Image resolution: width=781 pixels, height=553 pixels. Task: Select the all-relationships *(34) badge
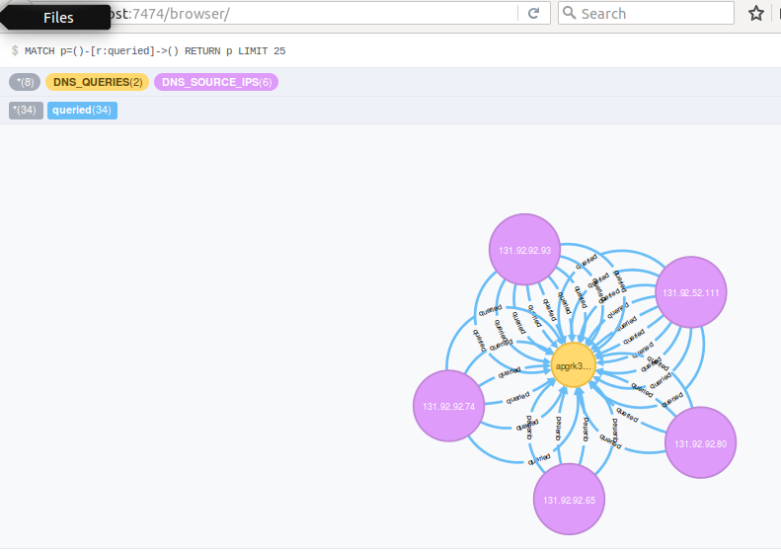coord(26,110)
